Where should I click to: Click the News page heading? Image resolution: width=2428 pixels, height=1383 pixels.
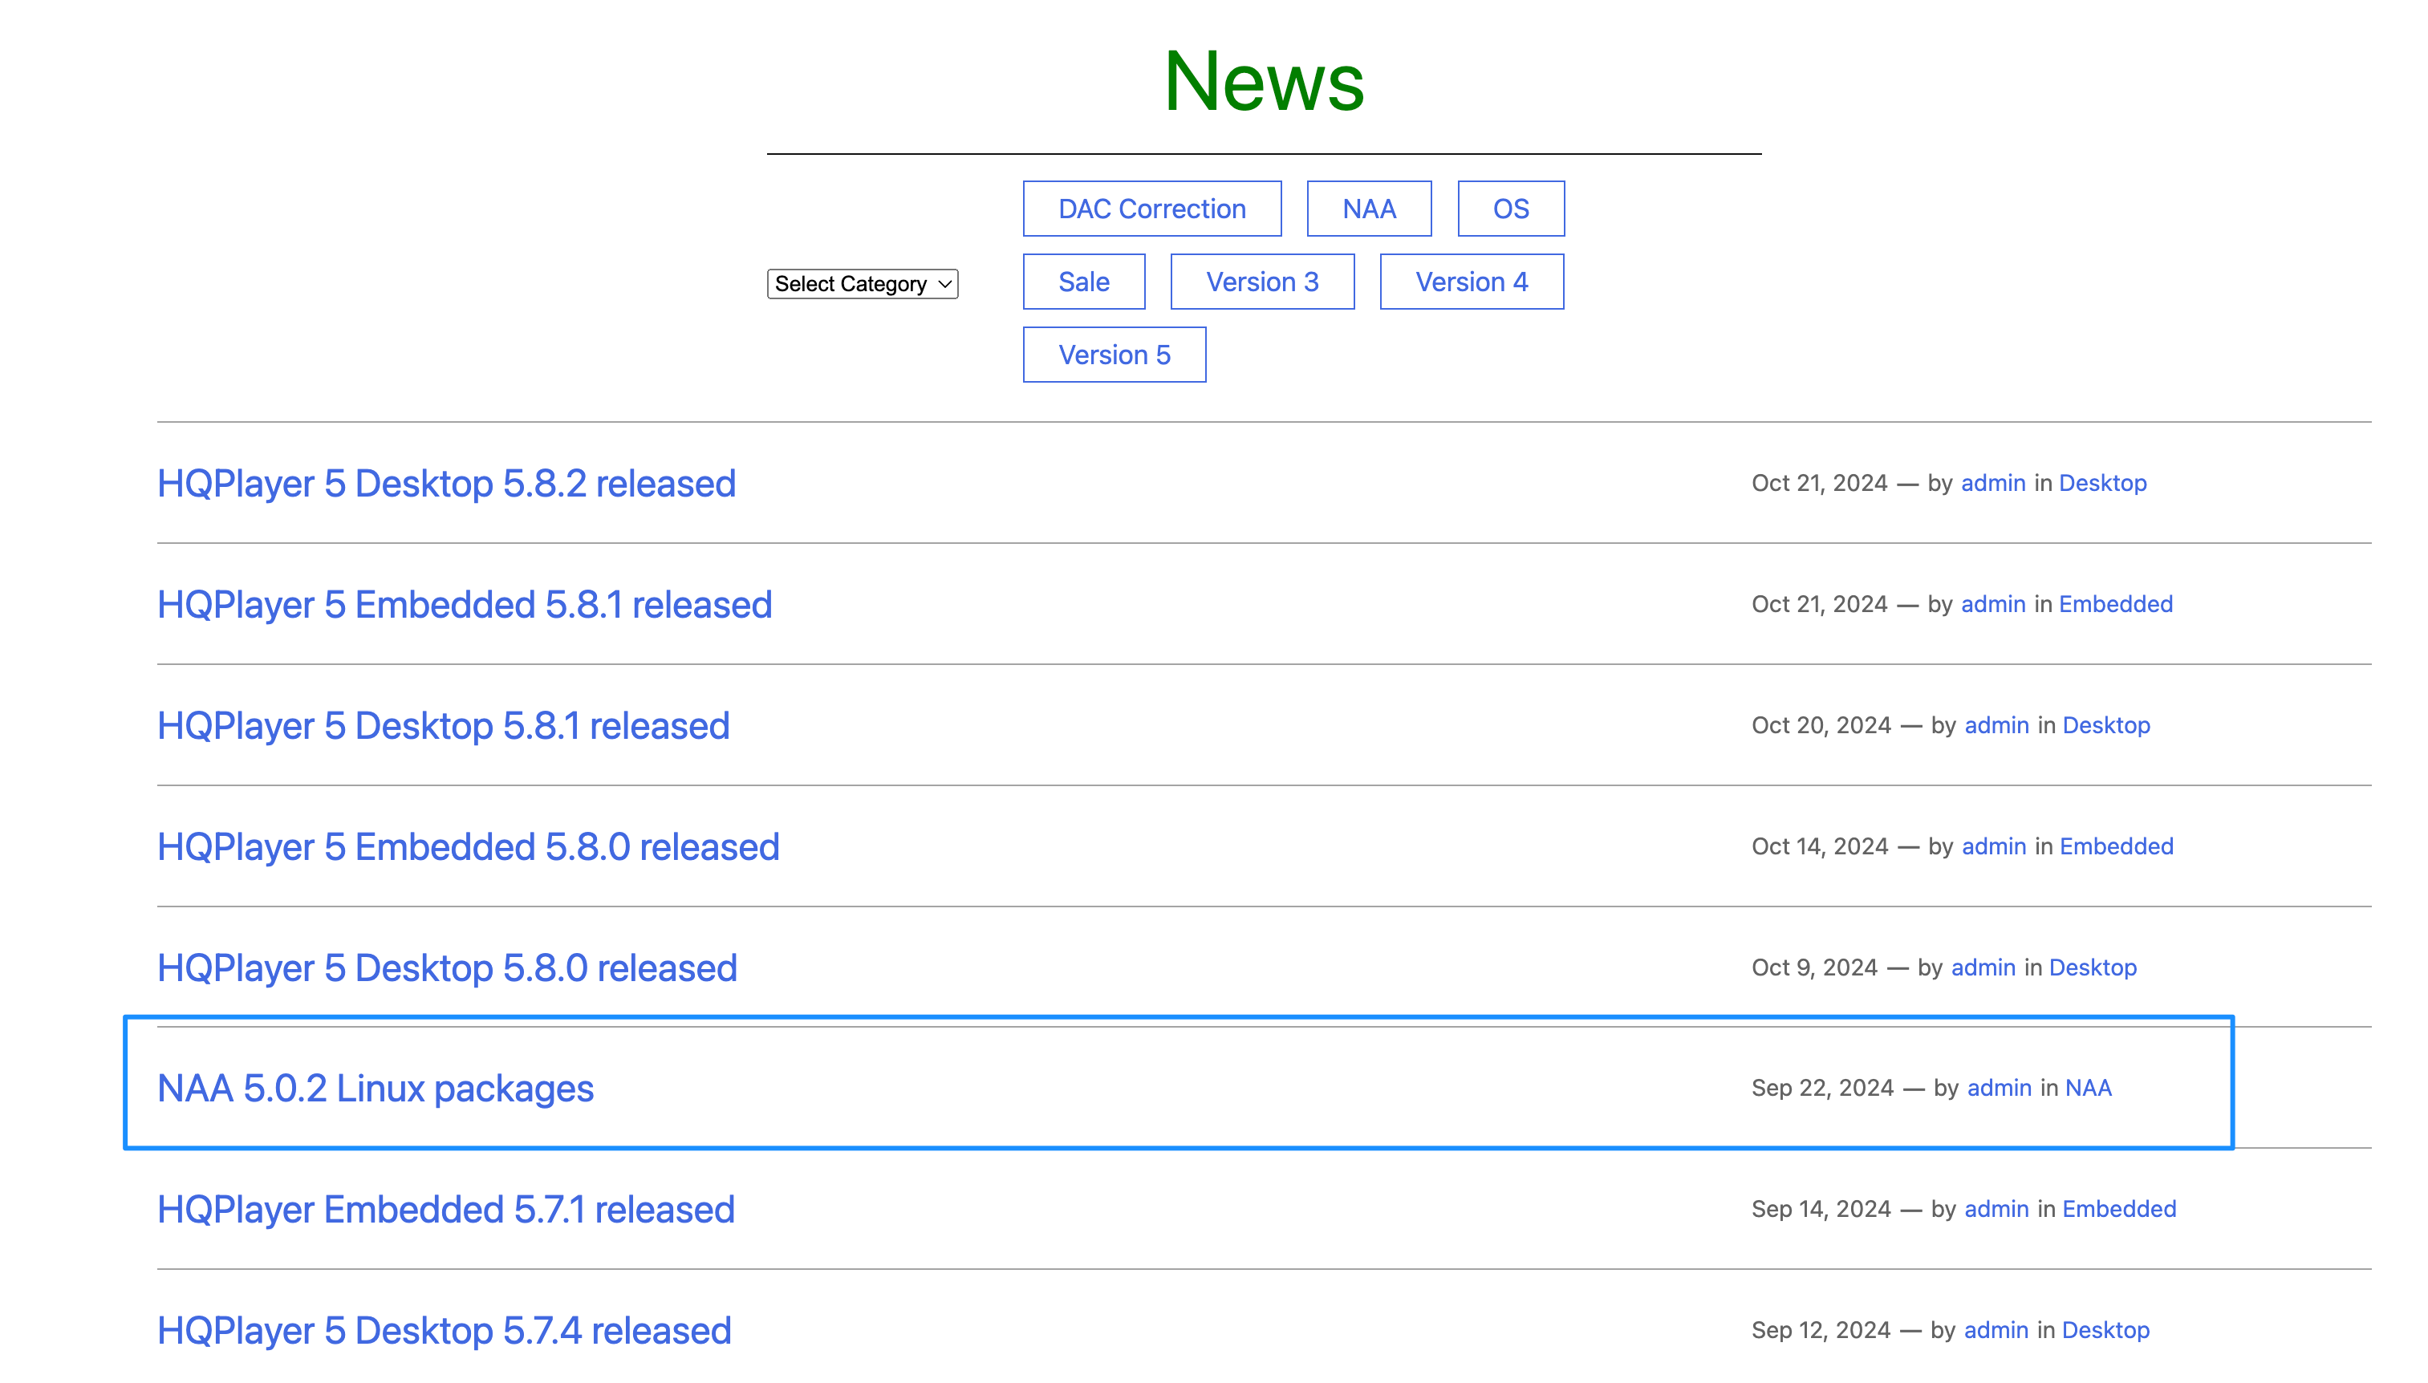1264,82
